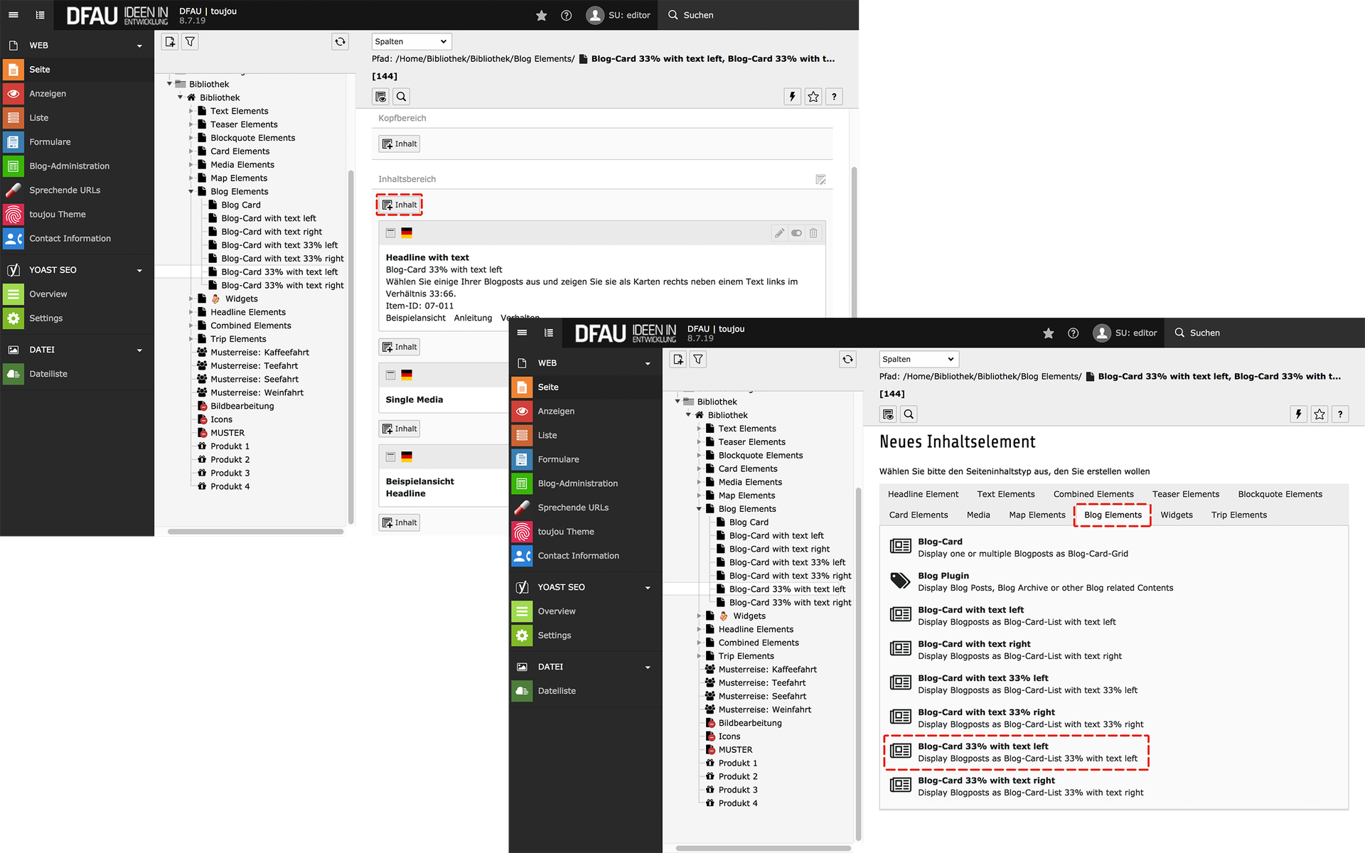Screen dimensions: 1365x853
Task: Click the lower tree's horizontal scrollbar
Action: [762, 847]
